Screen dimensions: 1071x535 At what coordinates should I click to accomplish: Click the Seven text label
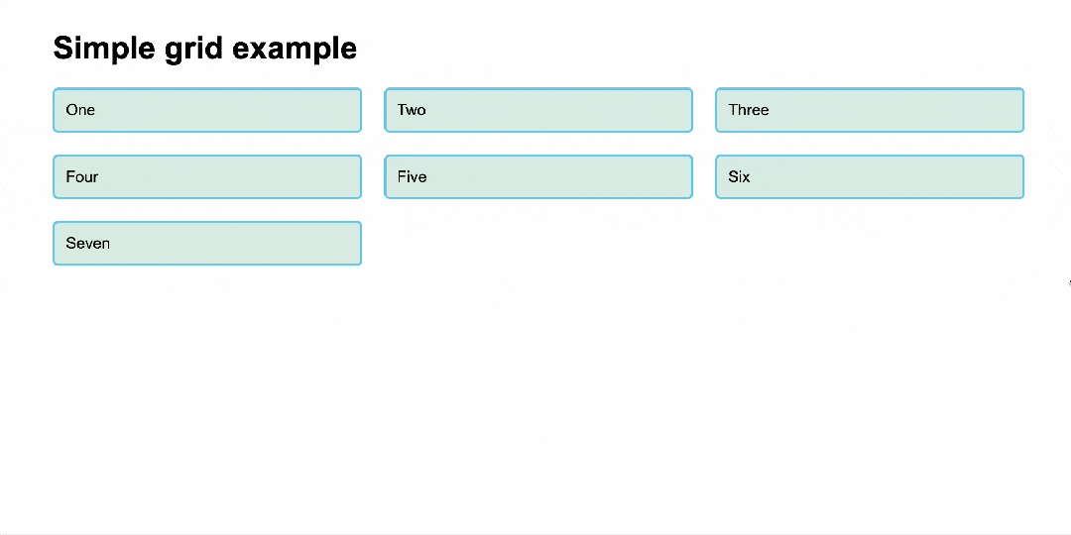tap(87, 243)
